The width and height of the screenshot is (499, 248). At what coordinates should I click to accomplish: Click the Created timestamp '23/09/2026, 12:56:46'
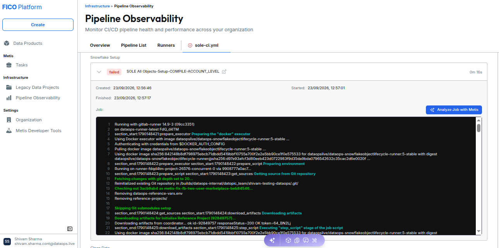[132, 88]
